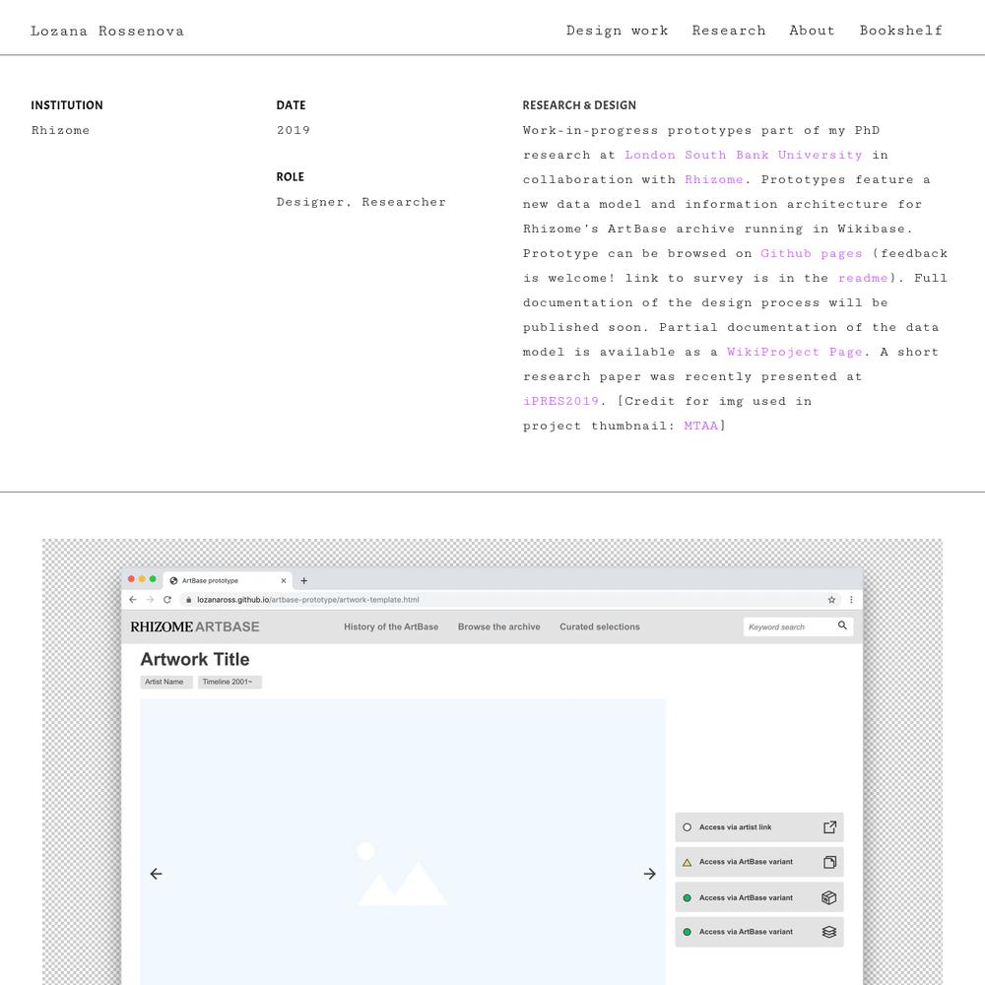Click ArtBase variant with layers icon
The width and height of the screenshot is (985, 985).
pyautogui.click(x=758, y=932)
